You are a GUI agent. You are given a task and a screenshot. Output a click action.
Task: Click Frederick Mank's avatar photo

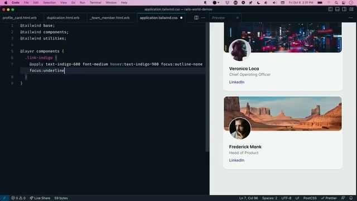point(240,128)
